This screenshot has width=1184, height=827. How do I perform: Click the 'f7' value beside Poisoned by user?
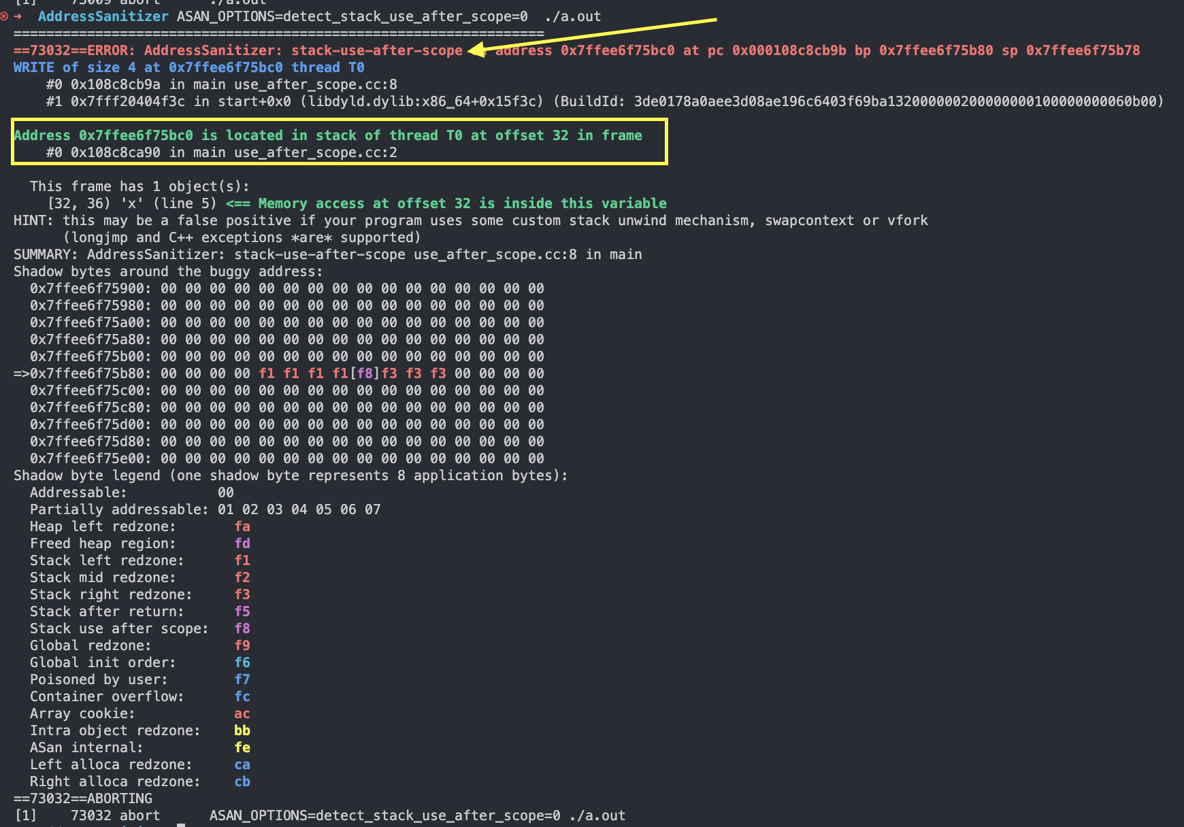click(242, 679)
